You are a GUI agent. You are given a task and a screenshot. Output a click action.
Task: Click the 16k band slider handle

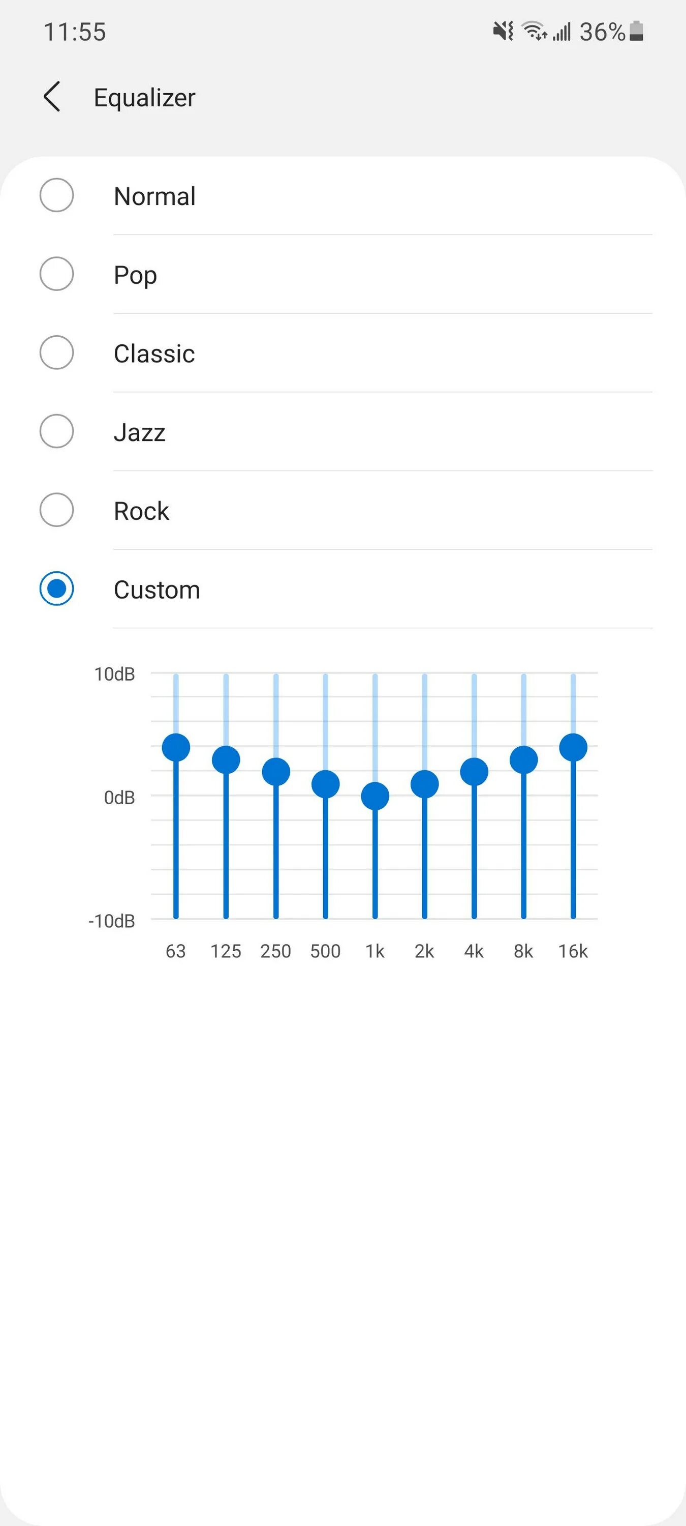574,748
